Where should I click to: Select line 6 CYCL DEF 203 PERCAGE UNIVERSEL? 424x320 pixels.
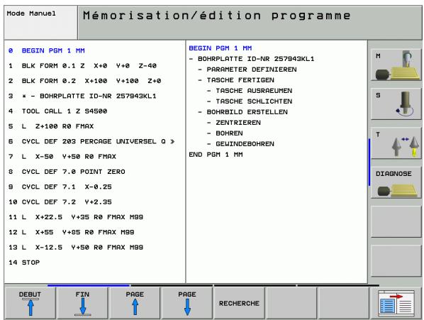[91, 141]
